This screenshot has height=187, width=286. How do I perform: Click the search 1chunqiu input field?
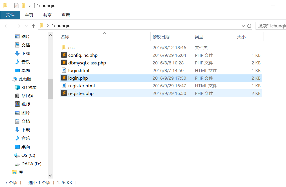(x=271, y=26)
